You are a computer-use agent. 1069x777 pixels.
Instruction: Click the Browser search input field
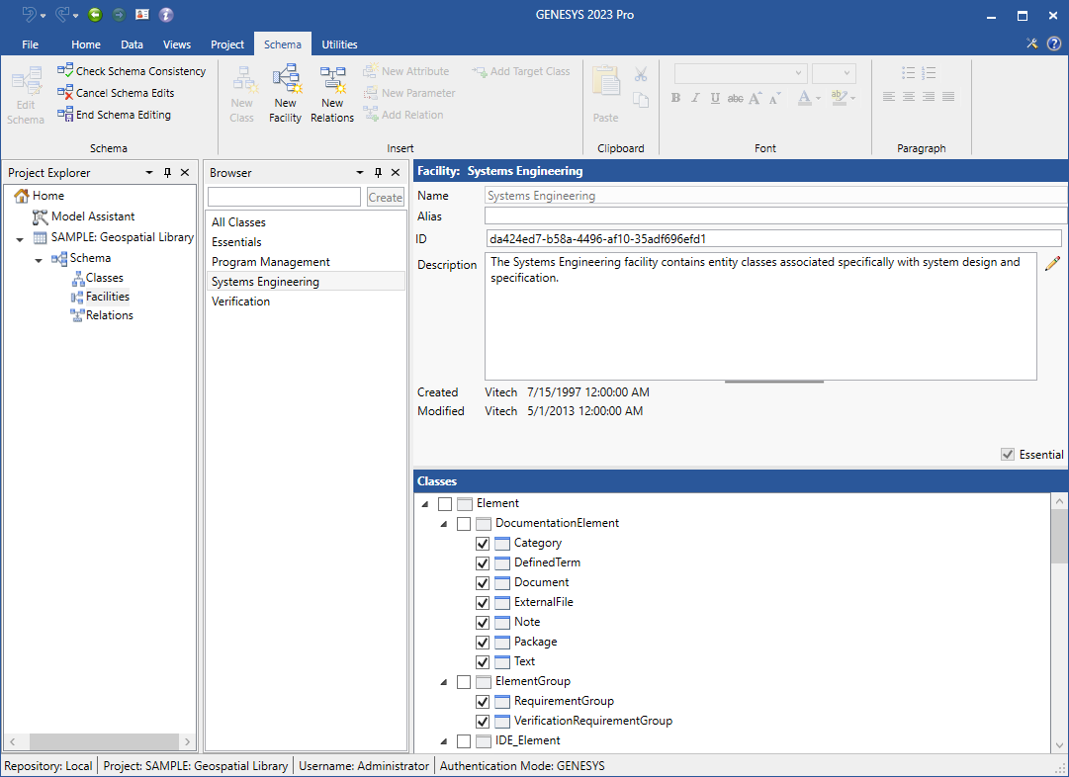[x=284, y=197]
